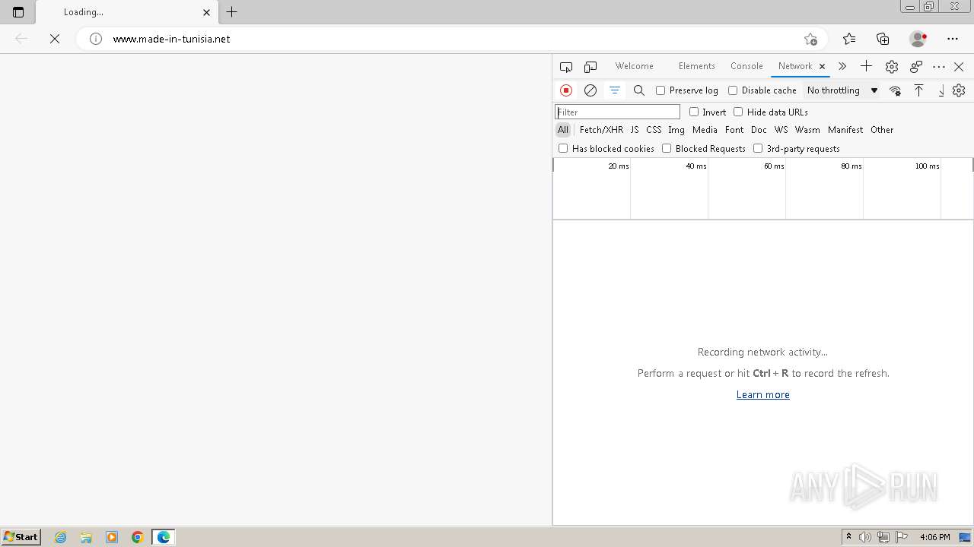Image resolution: width=974 pixels, height=547 pixels.
Task: Check 3rd-party requests checkbox
Action: pos(758,148)
